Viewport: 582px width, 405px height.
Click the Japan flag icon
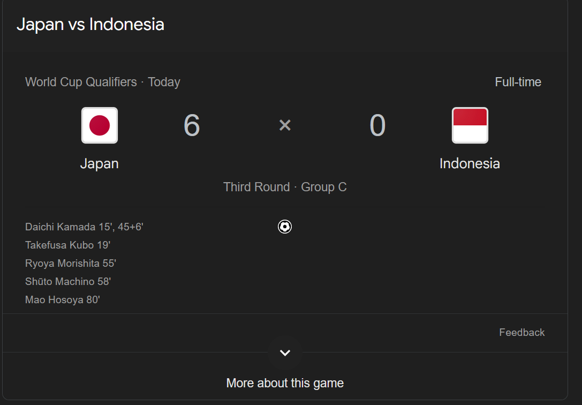coord(100,125)
